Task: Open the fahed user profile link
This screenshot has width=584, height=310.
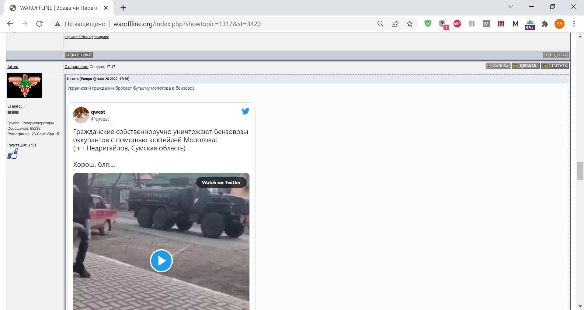Action: [x=13, y=67]
